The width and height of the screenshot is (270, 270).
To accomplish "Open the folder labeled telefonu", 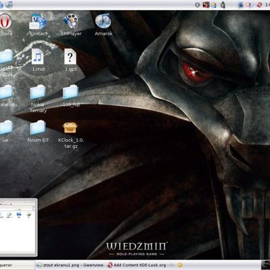I will 6,92.
